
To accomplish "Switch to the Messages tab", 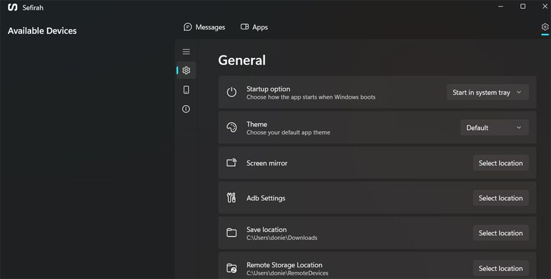I will [204, 27].
